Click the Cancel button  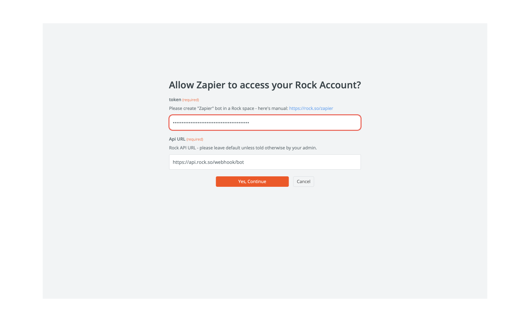(x=303, y=181)
